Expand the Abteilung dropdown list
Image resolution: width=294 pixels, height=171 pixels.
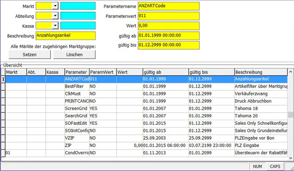pos(55,16)
